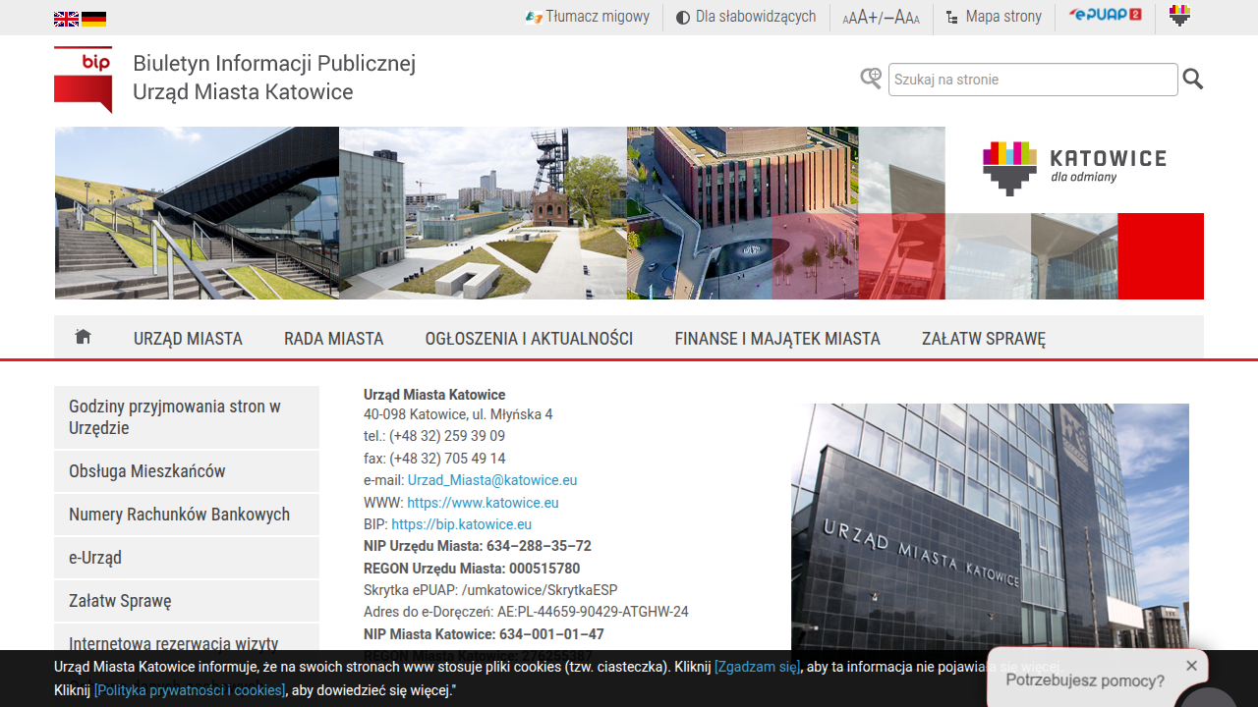
Task: Select NIP Miasta Katowice: 634–001–01–47 text
Action: click(x=484, y=634)
